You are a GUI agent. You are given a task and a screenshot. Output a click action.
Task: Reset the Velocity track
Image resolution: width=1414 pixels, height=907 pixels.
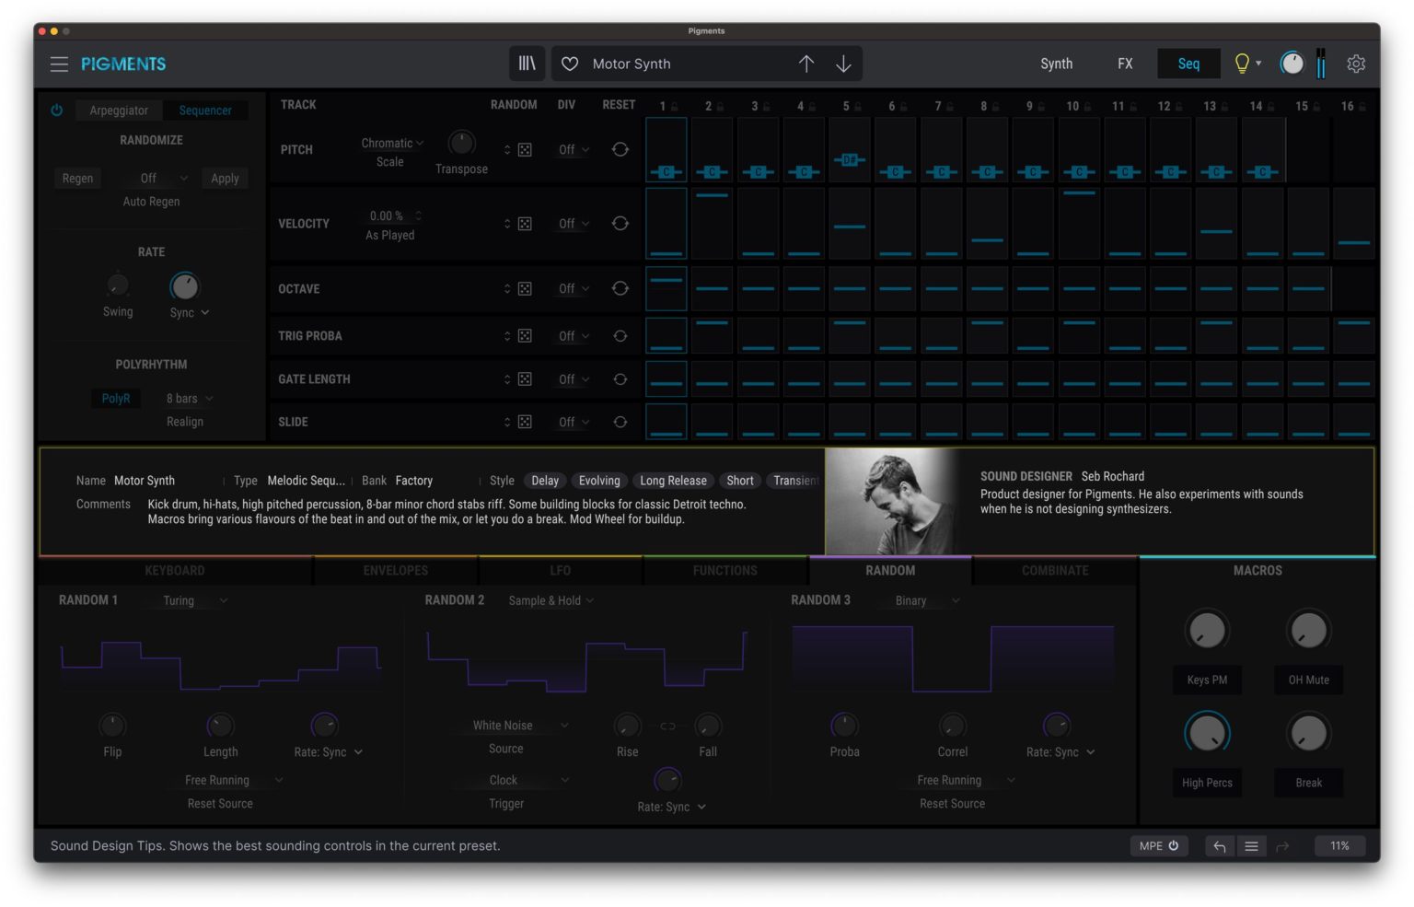click(620, 224)
